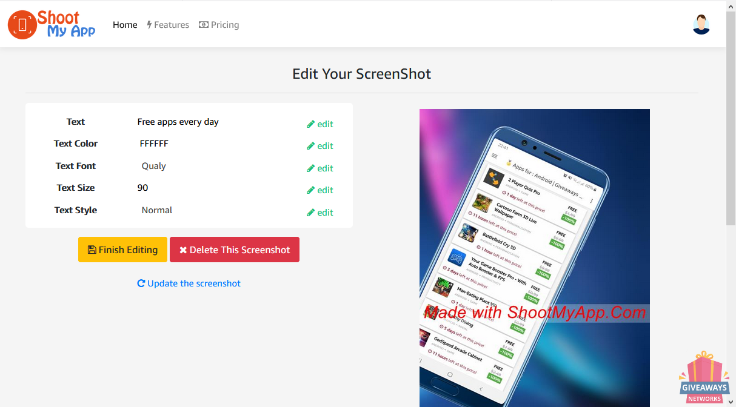Select the text size value 90
This screenshot has height=407, width=736.
(x=143, y=188)
